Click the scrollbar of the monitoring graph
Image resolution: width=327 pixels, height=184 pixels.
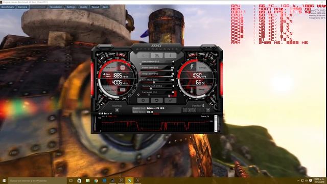click(x=216, y=124)
